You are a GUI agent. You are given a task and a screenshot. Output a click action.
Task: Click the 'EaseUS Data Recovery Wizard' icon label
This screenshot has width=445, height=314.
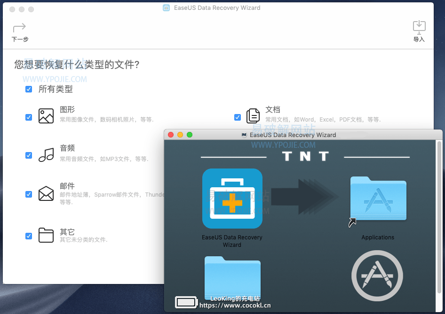[x=232, y=241]
